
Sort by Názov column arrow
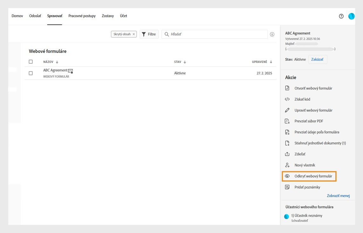[57, 62]
